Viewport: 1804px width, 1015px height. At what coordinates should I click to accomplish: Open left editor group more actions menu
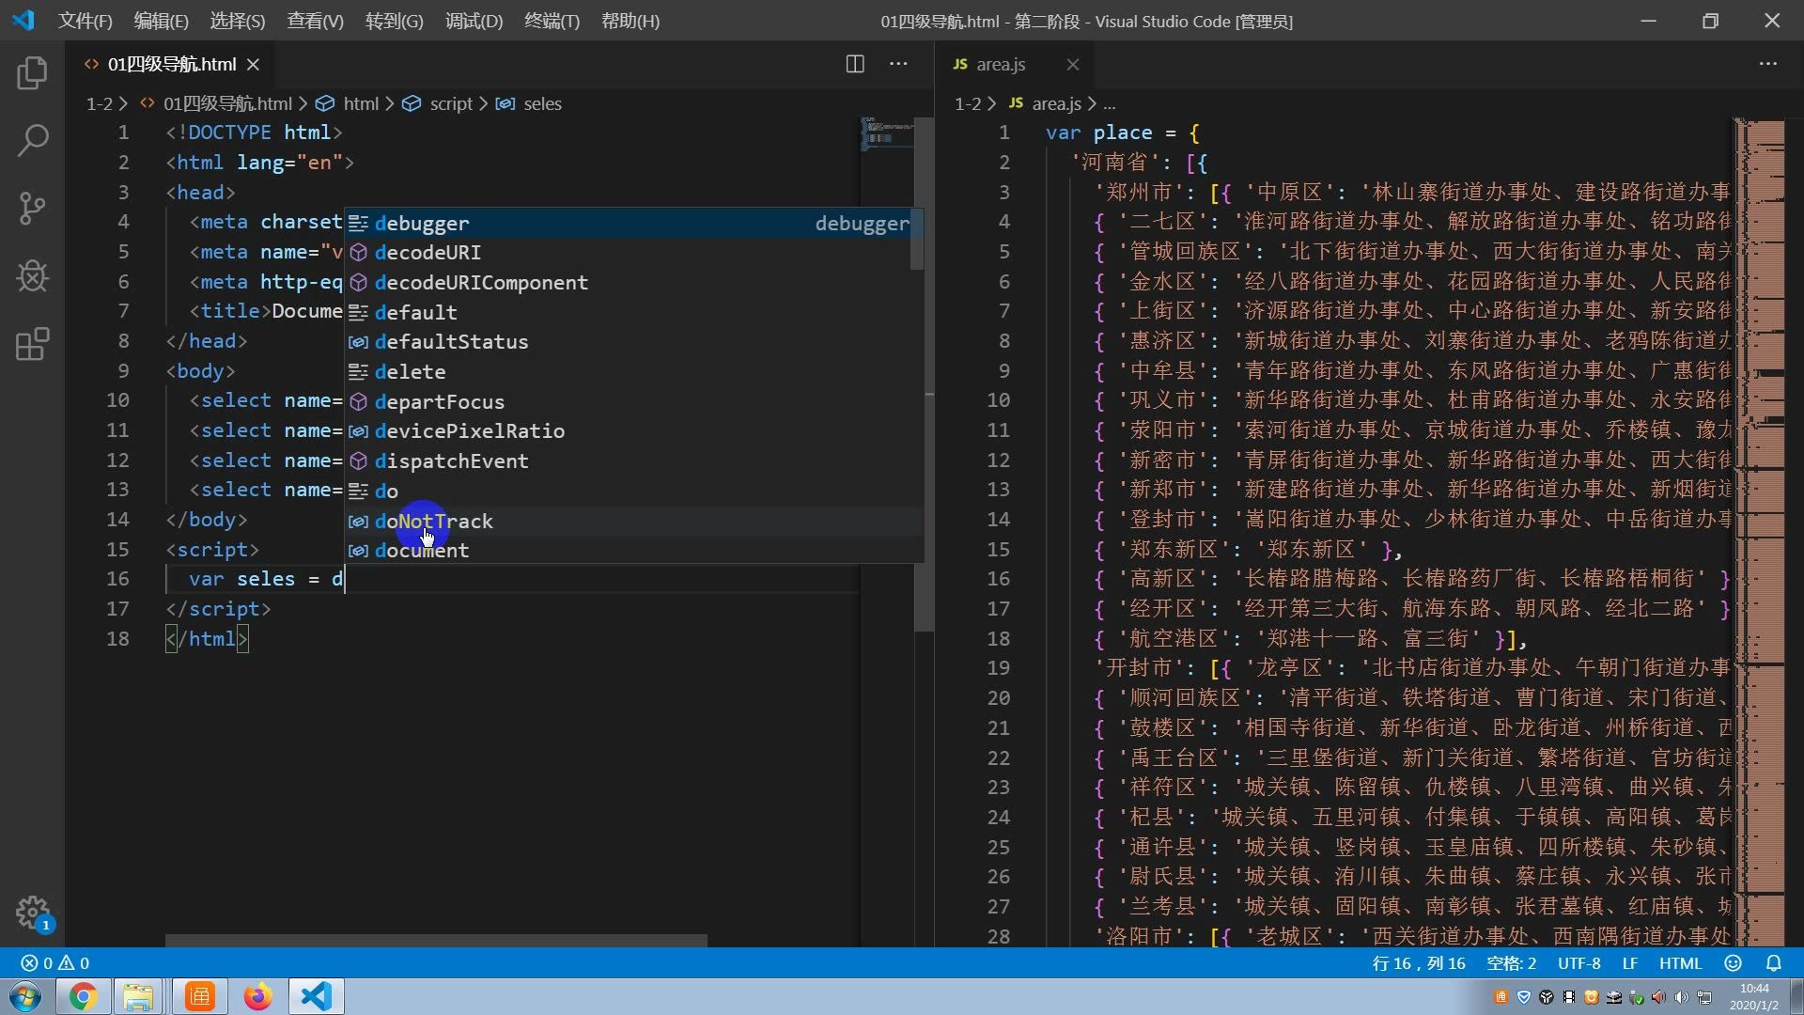(898, 64)
